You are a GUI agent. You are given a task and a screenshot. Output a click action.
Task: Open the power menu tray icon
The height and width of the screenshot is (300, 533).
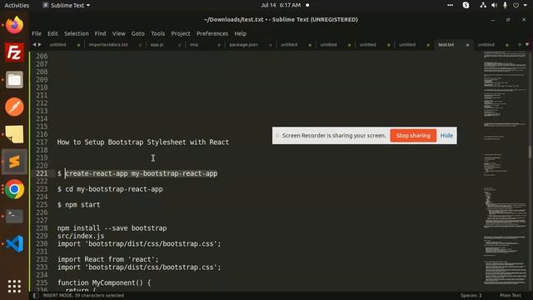(516, 5)
